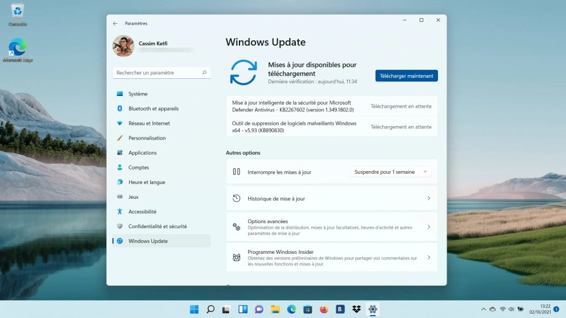Click Suspendre pour 1 semaine button

385,172
